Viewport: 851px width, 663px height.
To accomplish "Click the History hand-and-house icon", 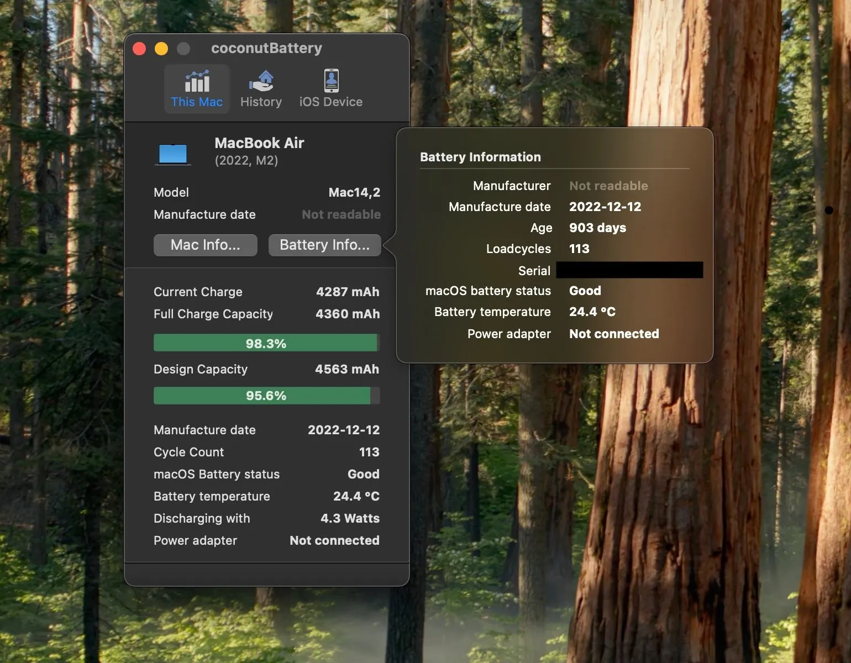I will 261,82.
